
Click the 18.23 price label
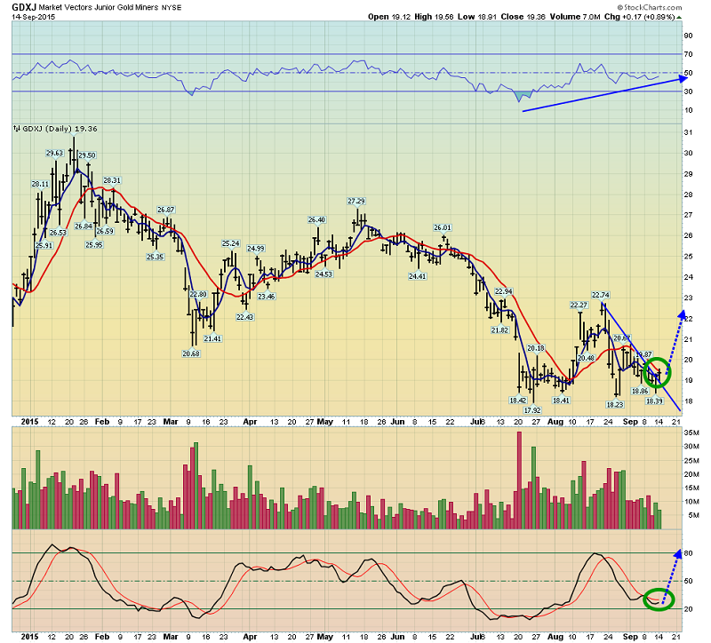pyautogui.click(x=615, y=404)
